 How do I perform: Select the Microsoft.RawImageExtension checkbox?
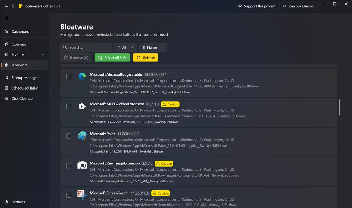click(69, 165)
